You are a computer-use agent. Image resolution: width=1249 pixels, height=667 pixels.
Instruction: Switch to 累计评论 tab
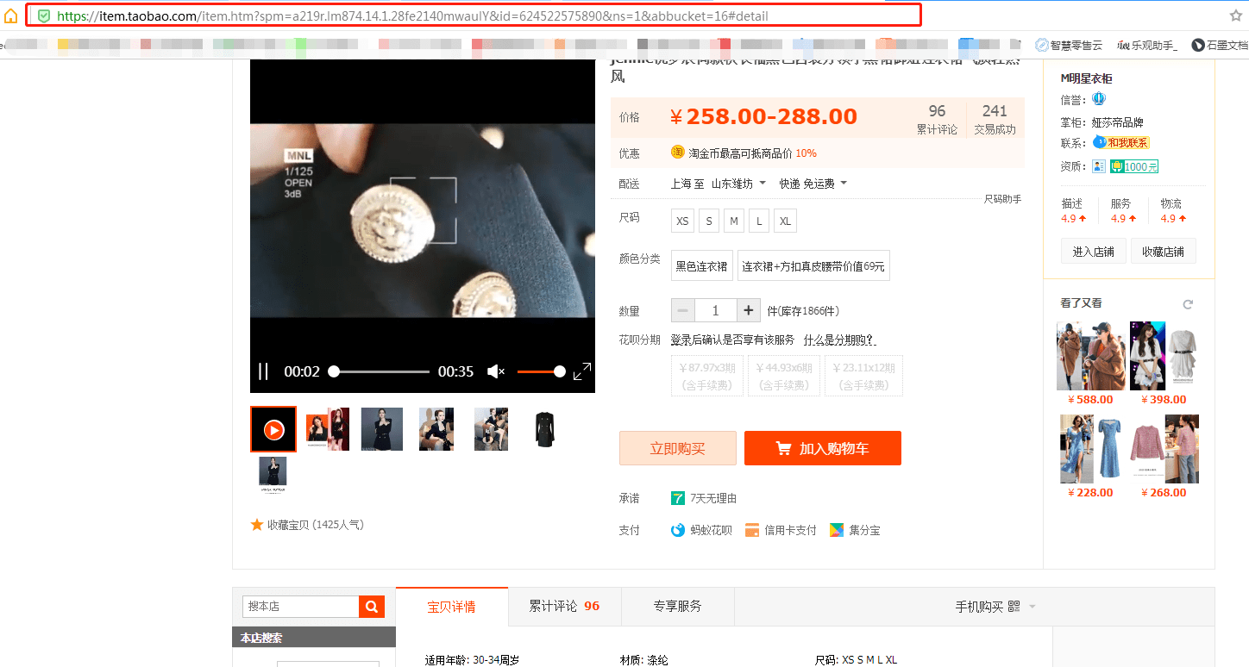[x=564, y=606]
